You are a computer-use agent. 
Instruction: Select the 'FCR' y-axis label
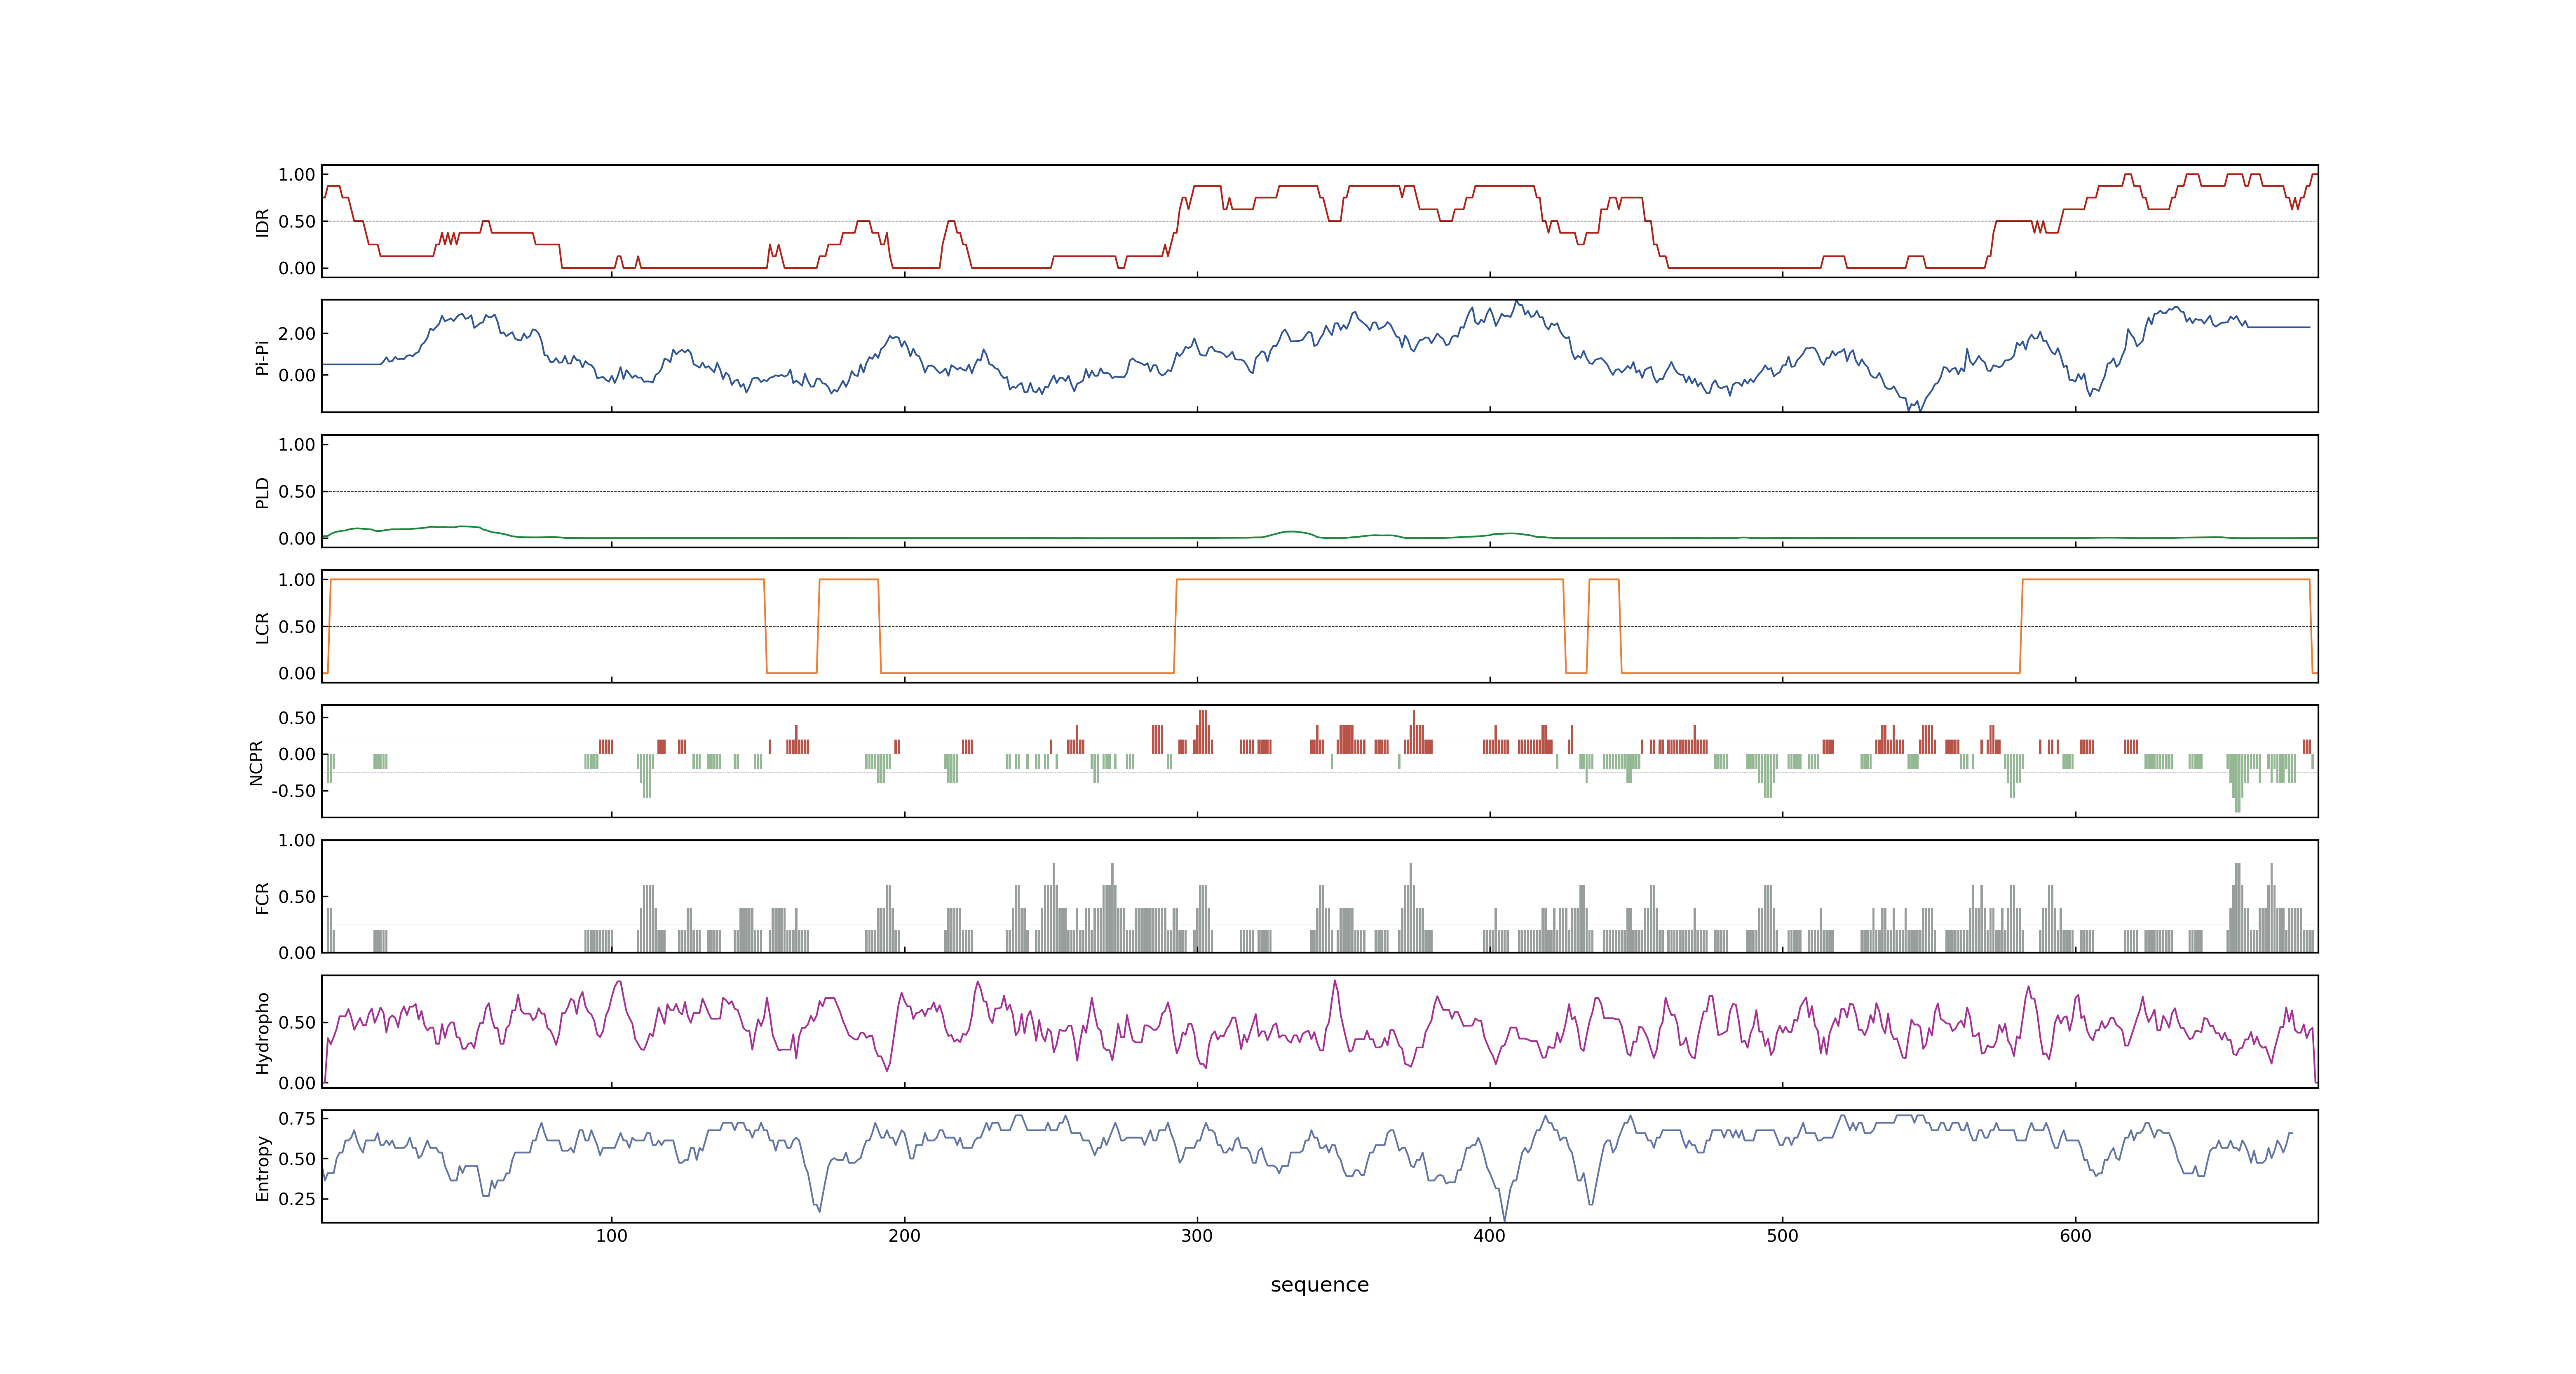(x=263, y=897)
